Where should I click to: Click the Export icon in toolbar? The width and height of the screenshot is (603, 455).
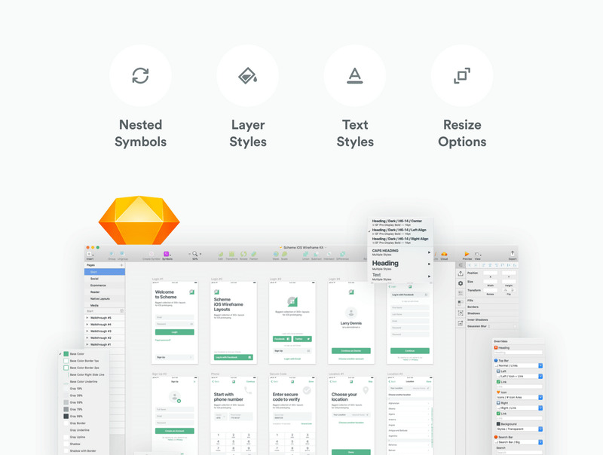[513, 253]
